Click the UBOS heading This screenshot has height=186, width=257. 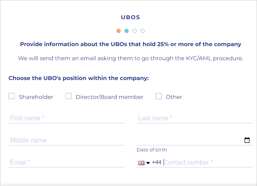[x=130, y=17]
